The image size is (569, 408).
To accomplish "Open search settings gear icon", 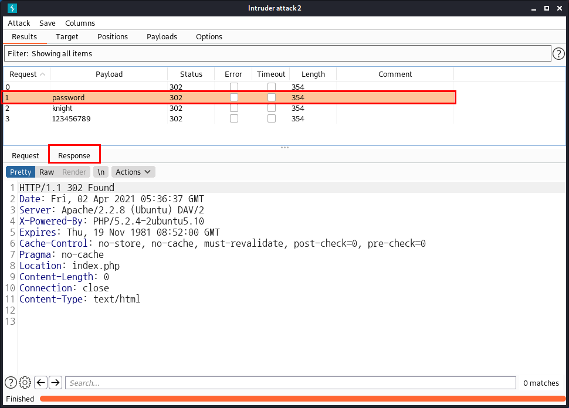I will click(x=25, y=383).
